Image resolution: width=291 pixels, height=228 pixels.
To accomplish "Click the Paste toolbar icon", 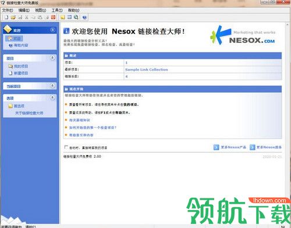I will click(40, 17).
